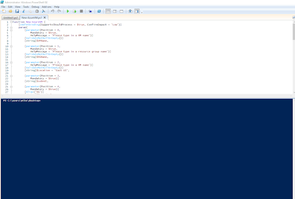Click the script pane scroll-down arrow
The height and width of the screenshot is (199, 295).
click(294, 92)
